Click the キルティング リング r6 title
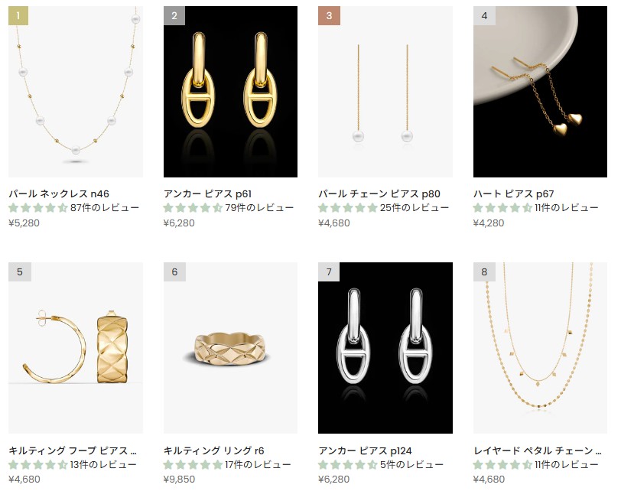Viewport: 621px width, 491px height. tap(214, 450)
